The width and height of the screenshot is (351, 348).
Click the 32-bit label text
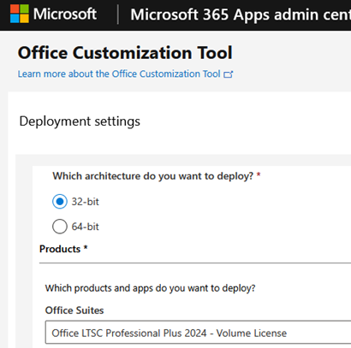pyautogui.click(x=85, y=202)
